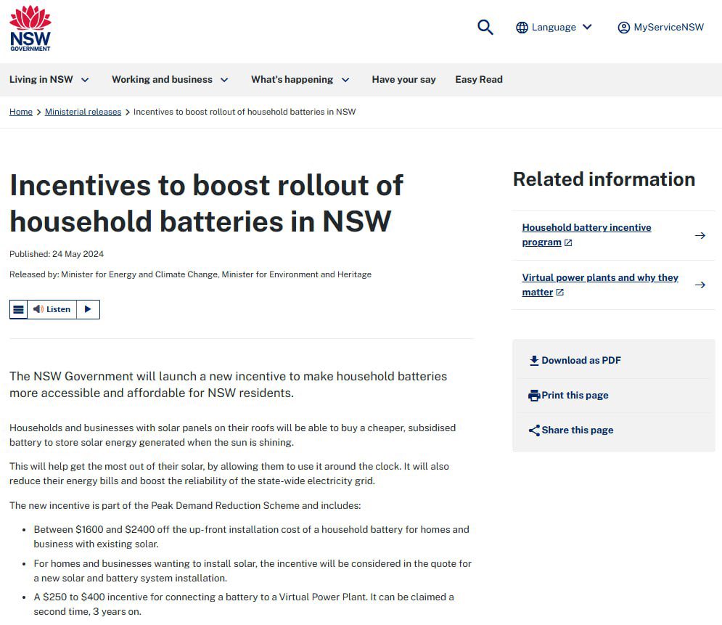Click the NSW Government logo

click(x=30, y=28)
